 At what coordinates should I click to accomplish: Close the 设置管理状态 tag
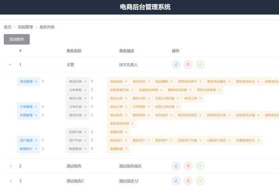pos(258,140)
